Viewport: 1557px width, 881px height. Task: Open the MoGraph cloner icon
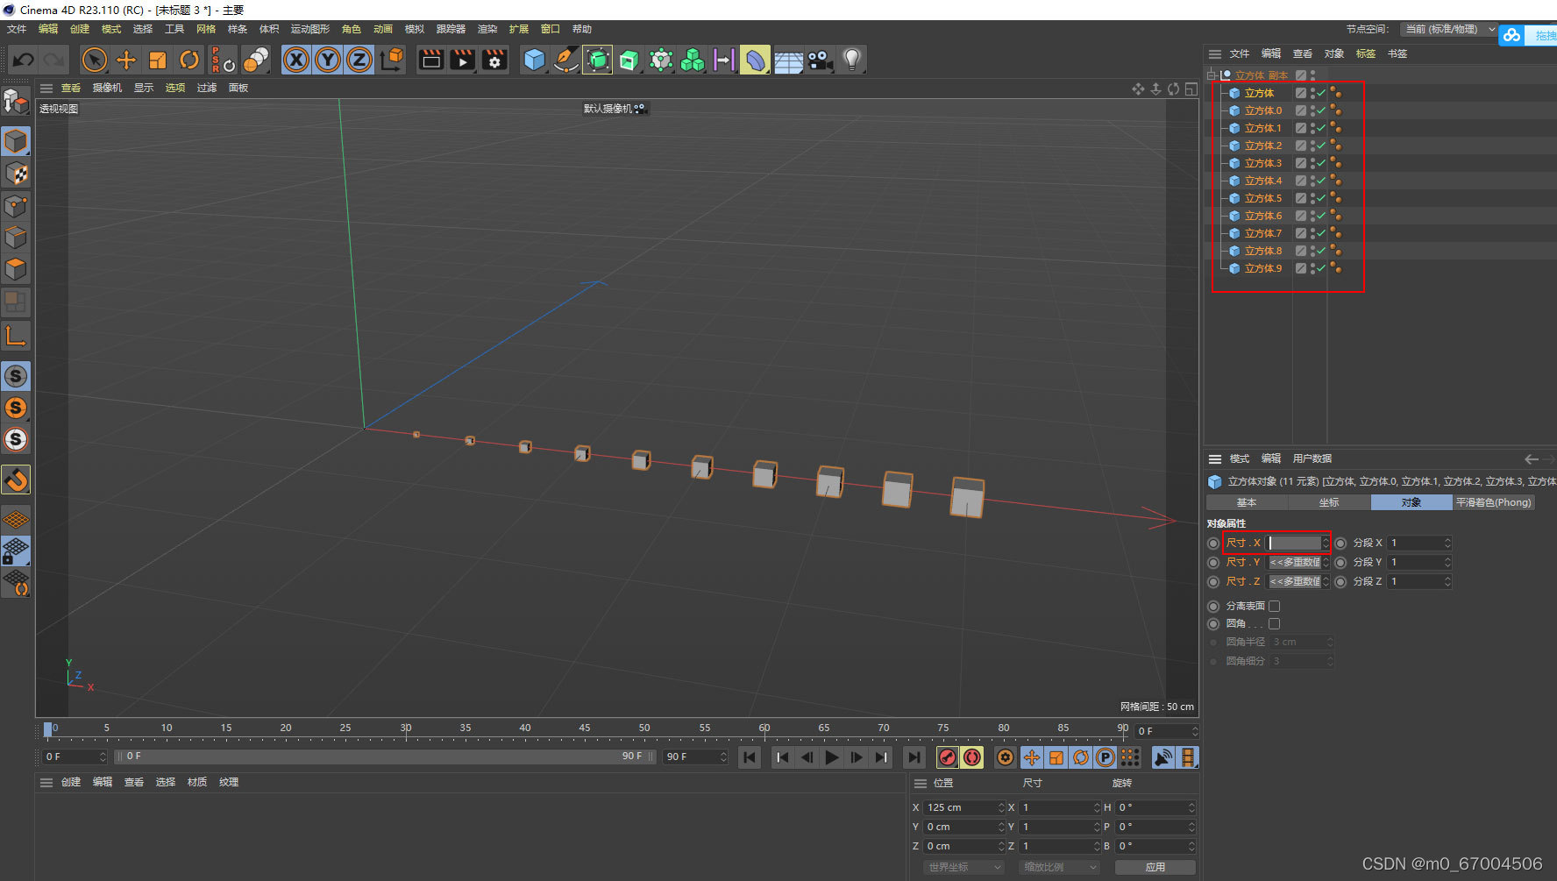click(x=693, y=60)
